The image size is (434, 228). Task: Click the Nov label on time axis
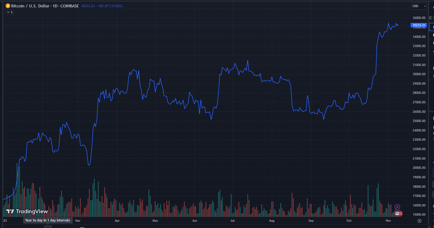(388, 221)
